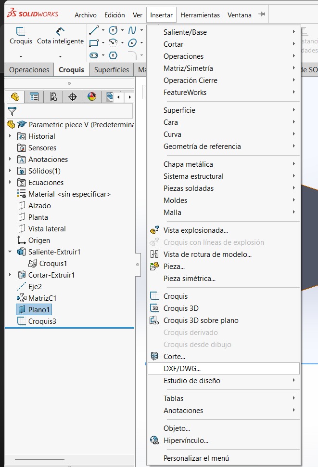Screen dimensions: 318x467
Task: Expand the Cortar-Extruir1 feature
Action: tap(10, 275)
